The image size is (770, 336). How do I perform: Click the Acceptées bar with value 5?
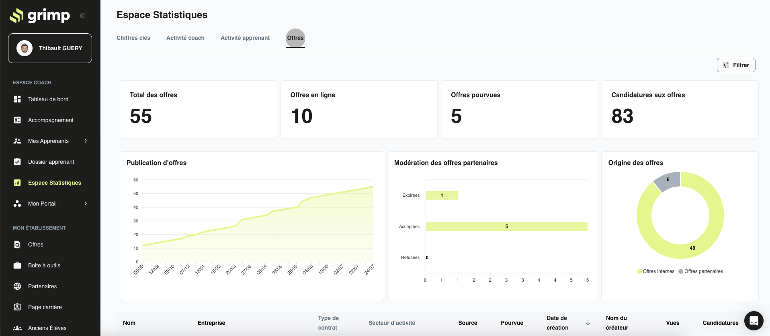click(x=506, y=226)
